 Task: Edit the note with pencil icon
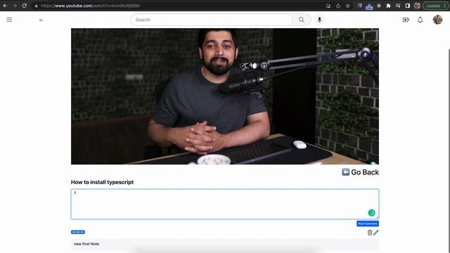pyautogui.click(x=376, y=233)
